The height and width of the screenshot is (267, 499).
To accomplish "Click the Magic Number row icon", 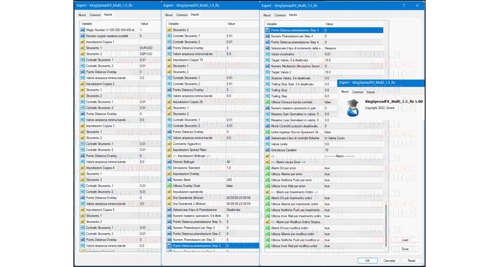I will tap(82, 30).
